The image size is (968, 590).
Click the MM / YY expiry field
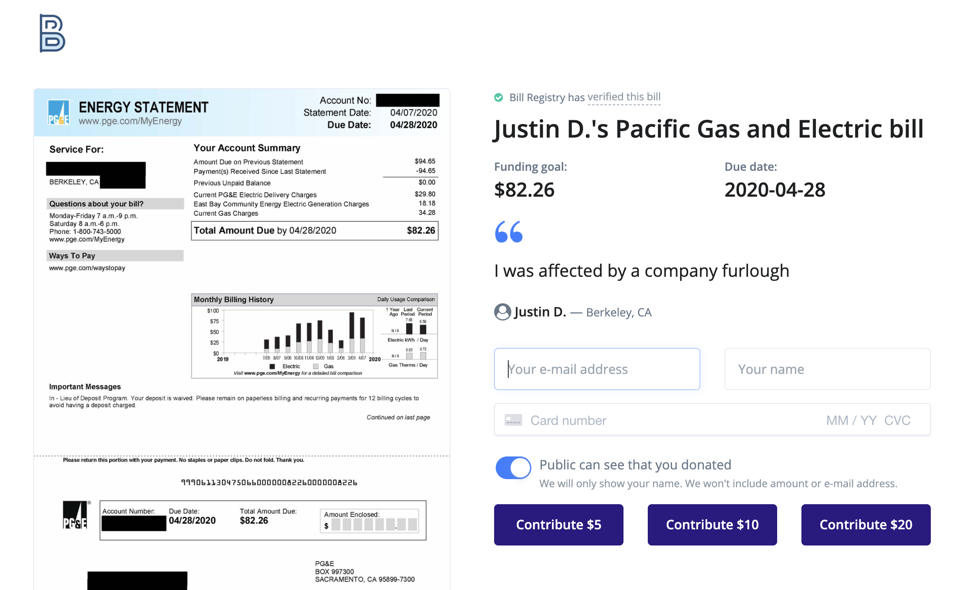[x=851, y=420]
